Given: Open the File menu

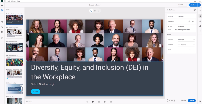Looking at the screenshot, I should point(5,1).
